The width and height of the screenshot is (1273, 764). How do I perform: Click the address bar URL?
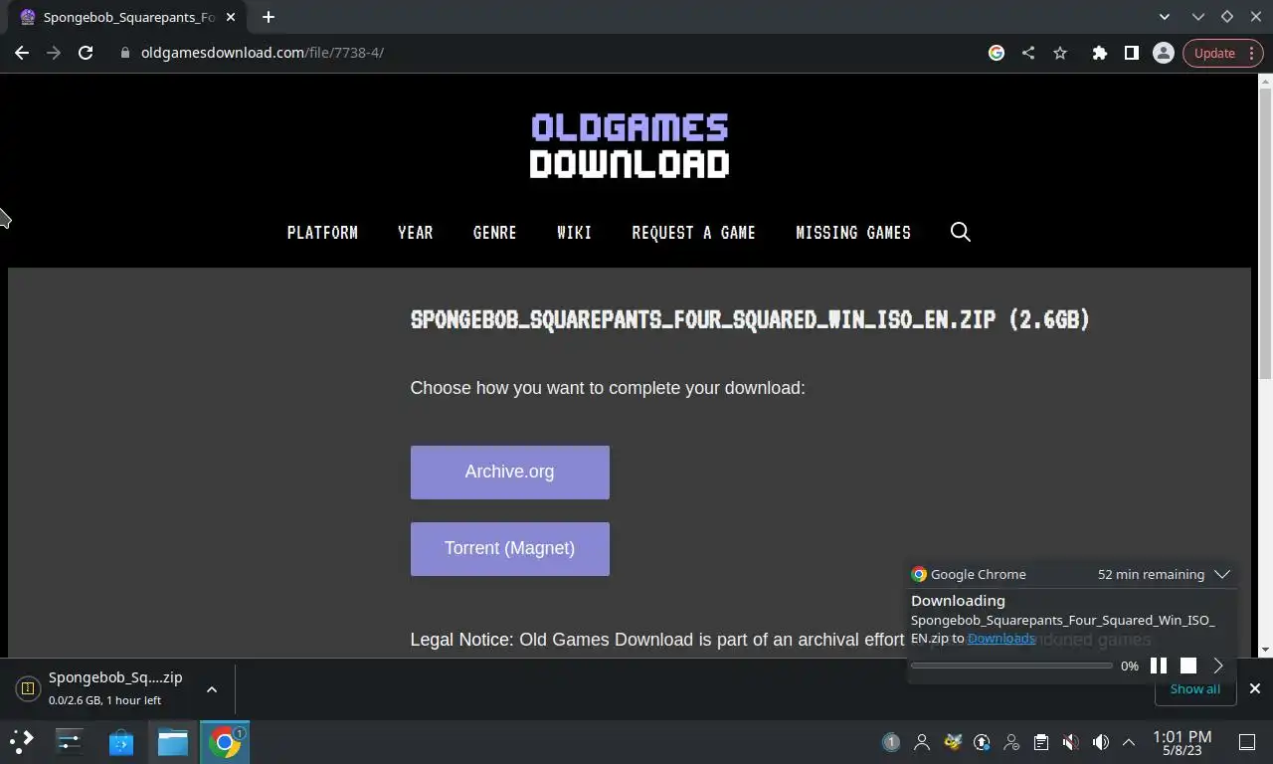[263, 53]
